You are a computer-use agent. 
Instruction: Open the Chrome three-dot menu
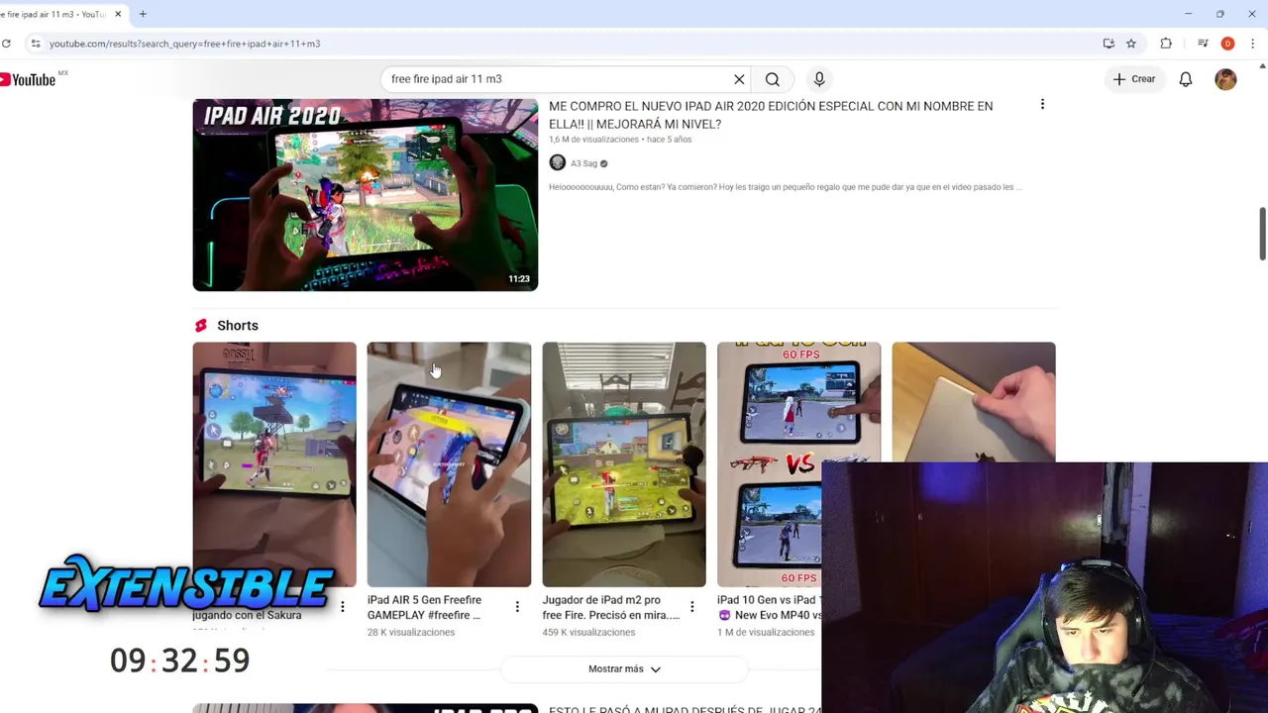coord(1253,44)
